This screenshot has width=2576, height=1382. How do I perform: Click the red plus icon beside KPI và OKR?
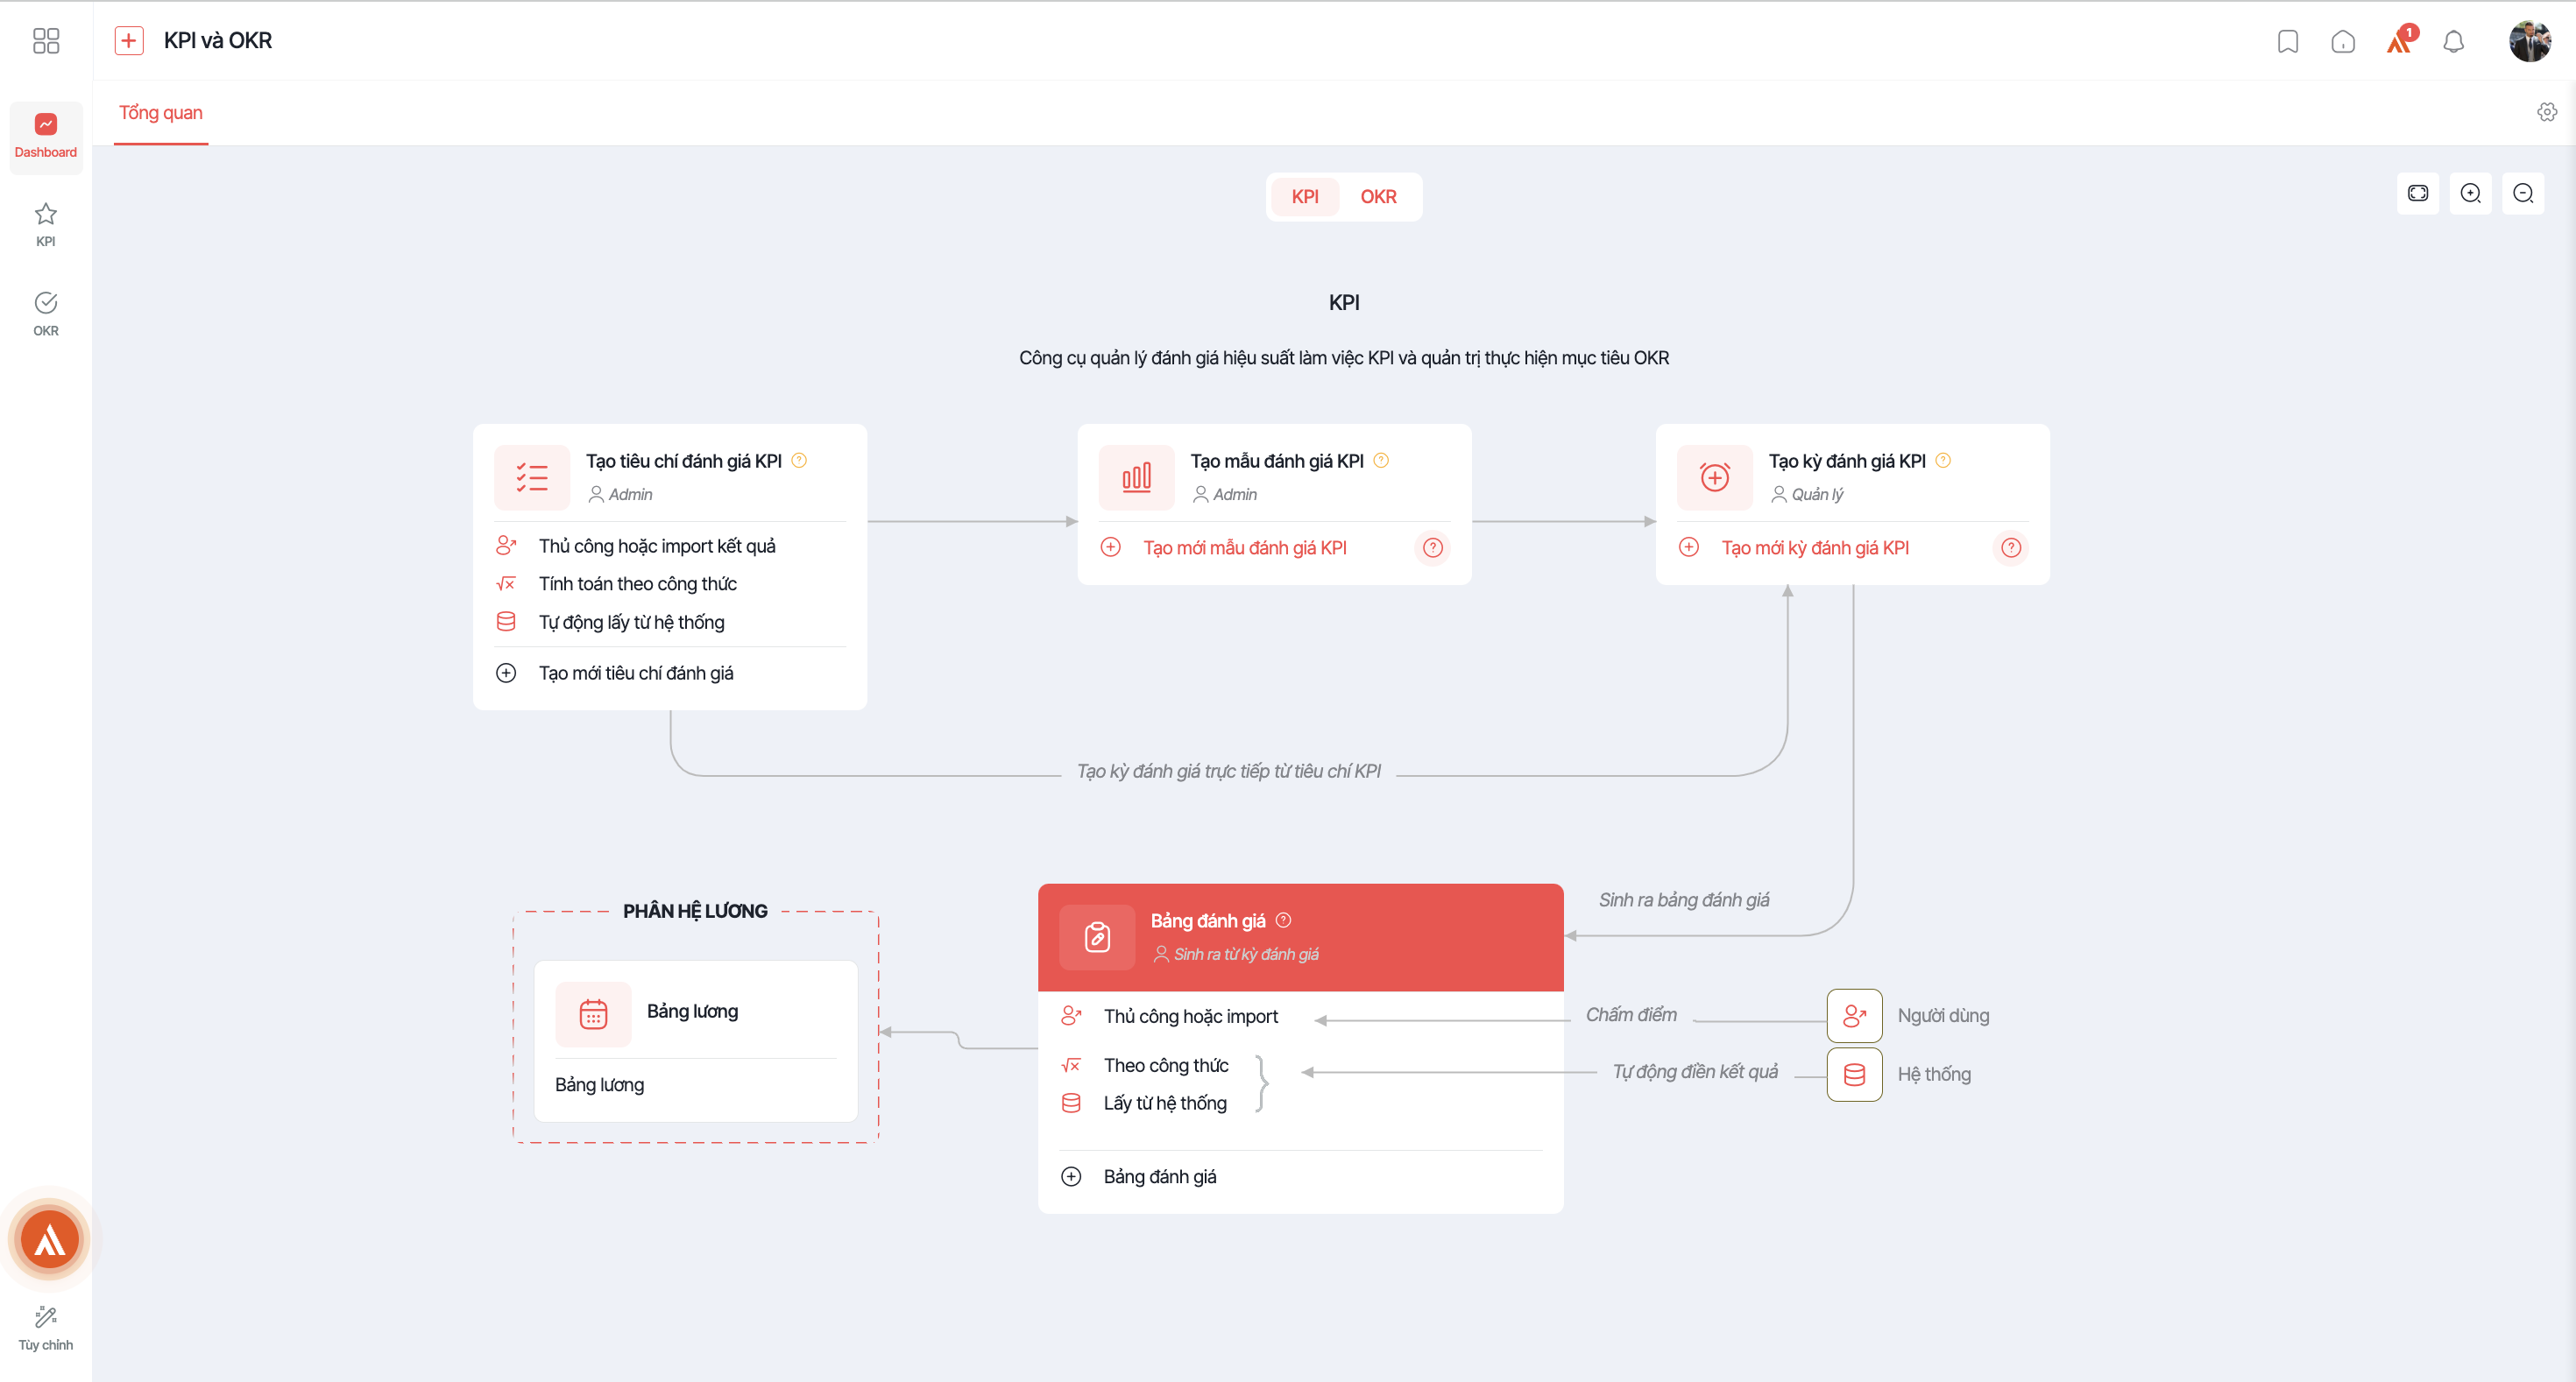coord(129,40)
